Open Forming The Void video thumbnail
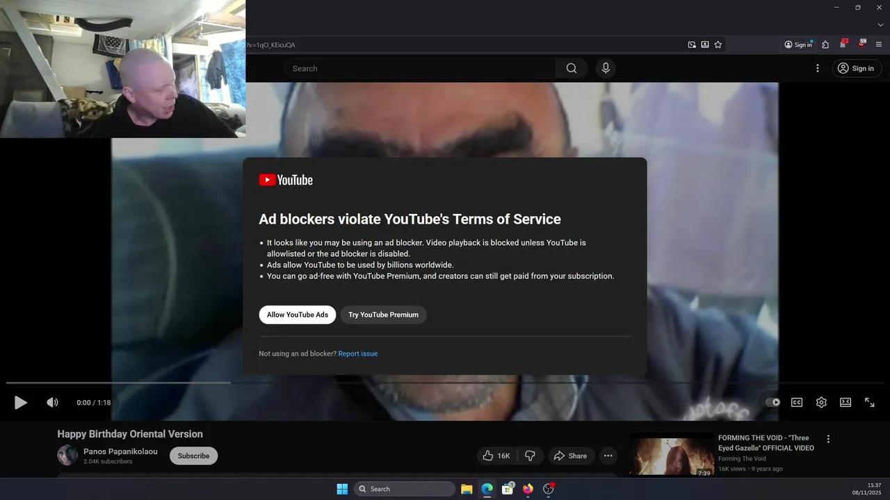This screenshot has height=500, width=890. click(x=672, y=454)
